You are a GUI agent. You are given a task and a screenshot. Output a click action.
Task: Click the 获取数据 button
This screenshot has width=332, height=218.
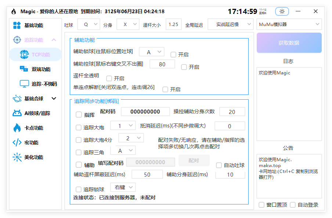(289, 43)
